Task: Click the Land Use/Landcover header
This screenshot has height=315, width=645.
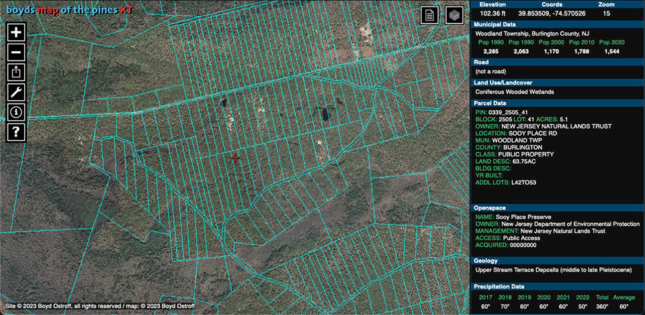Action: tap(558, 83)
